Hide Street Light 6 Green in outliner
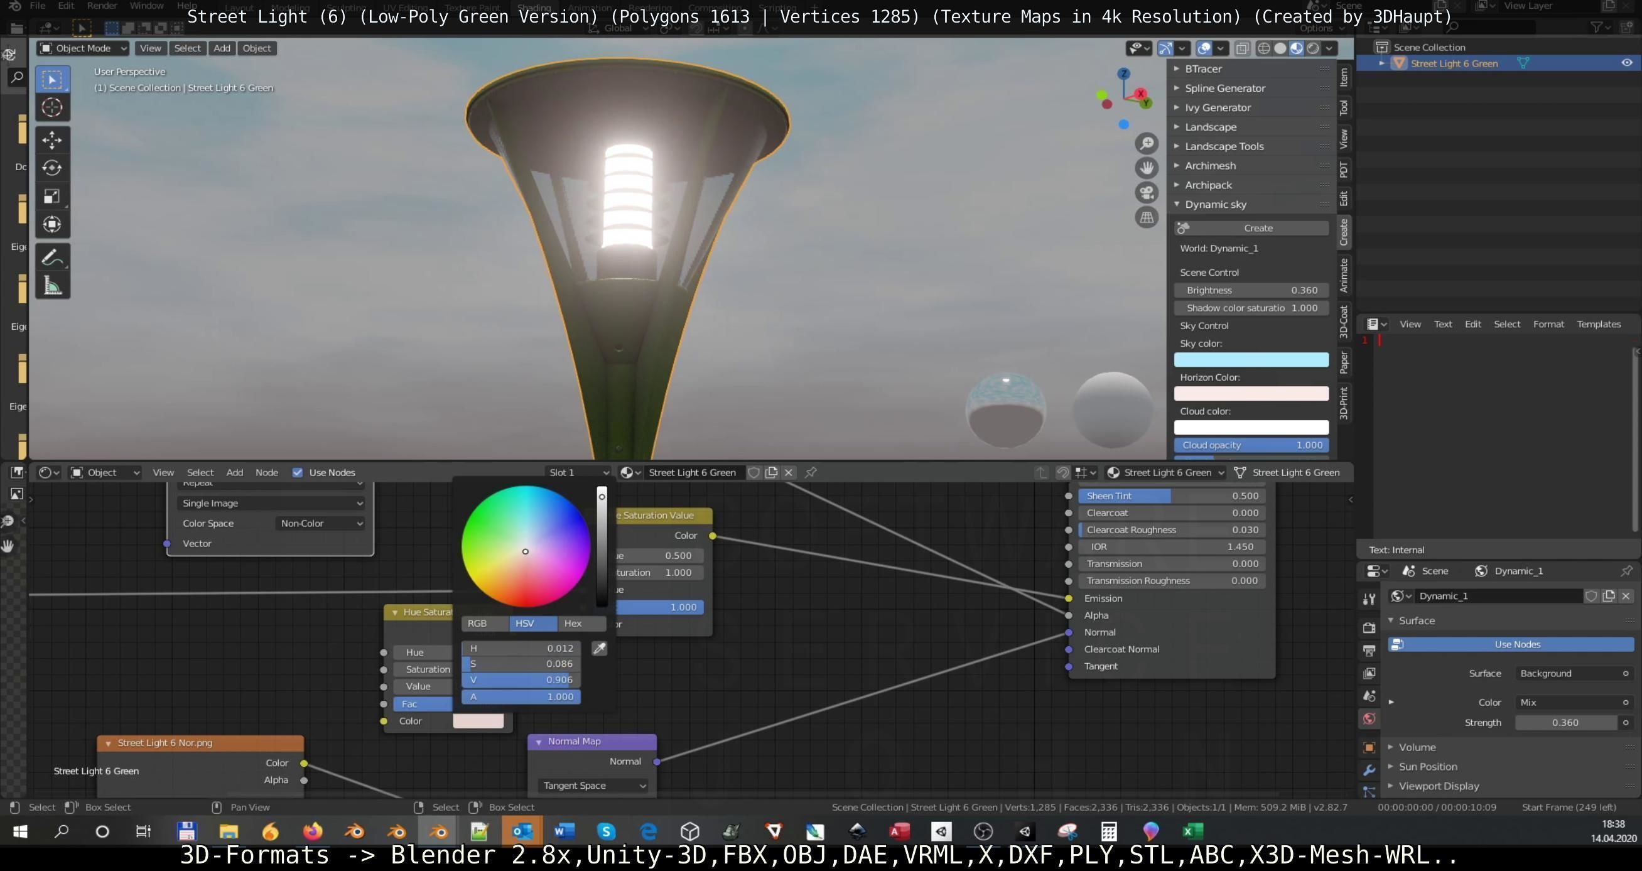Viewport: 1642px width, 871px height. point(1627,63)
